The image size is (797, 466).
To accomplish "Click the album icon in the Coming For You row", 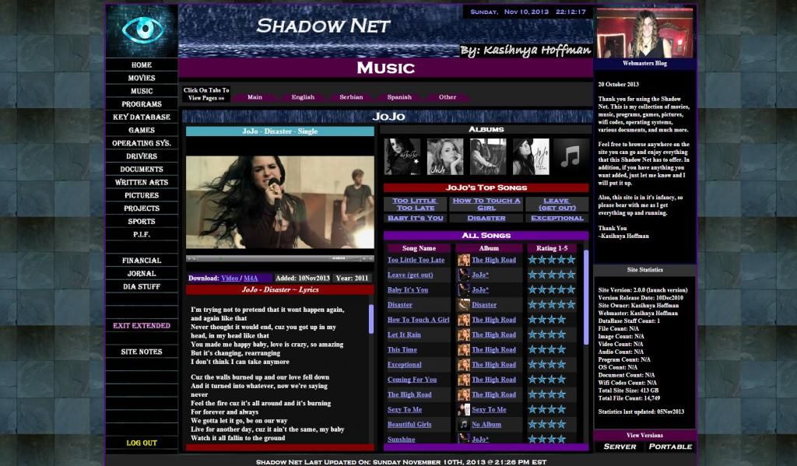I will [x=464, y=380].
